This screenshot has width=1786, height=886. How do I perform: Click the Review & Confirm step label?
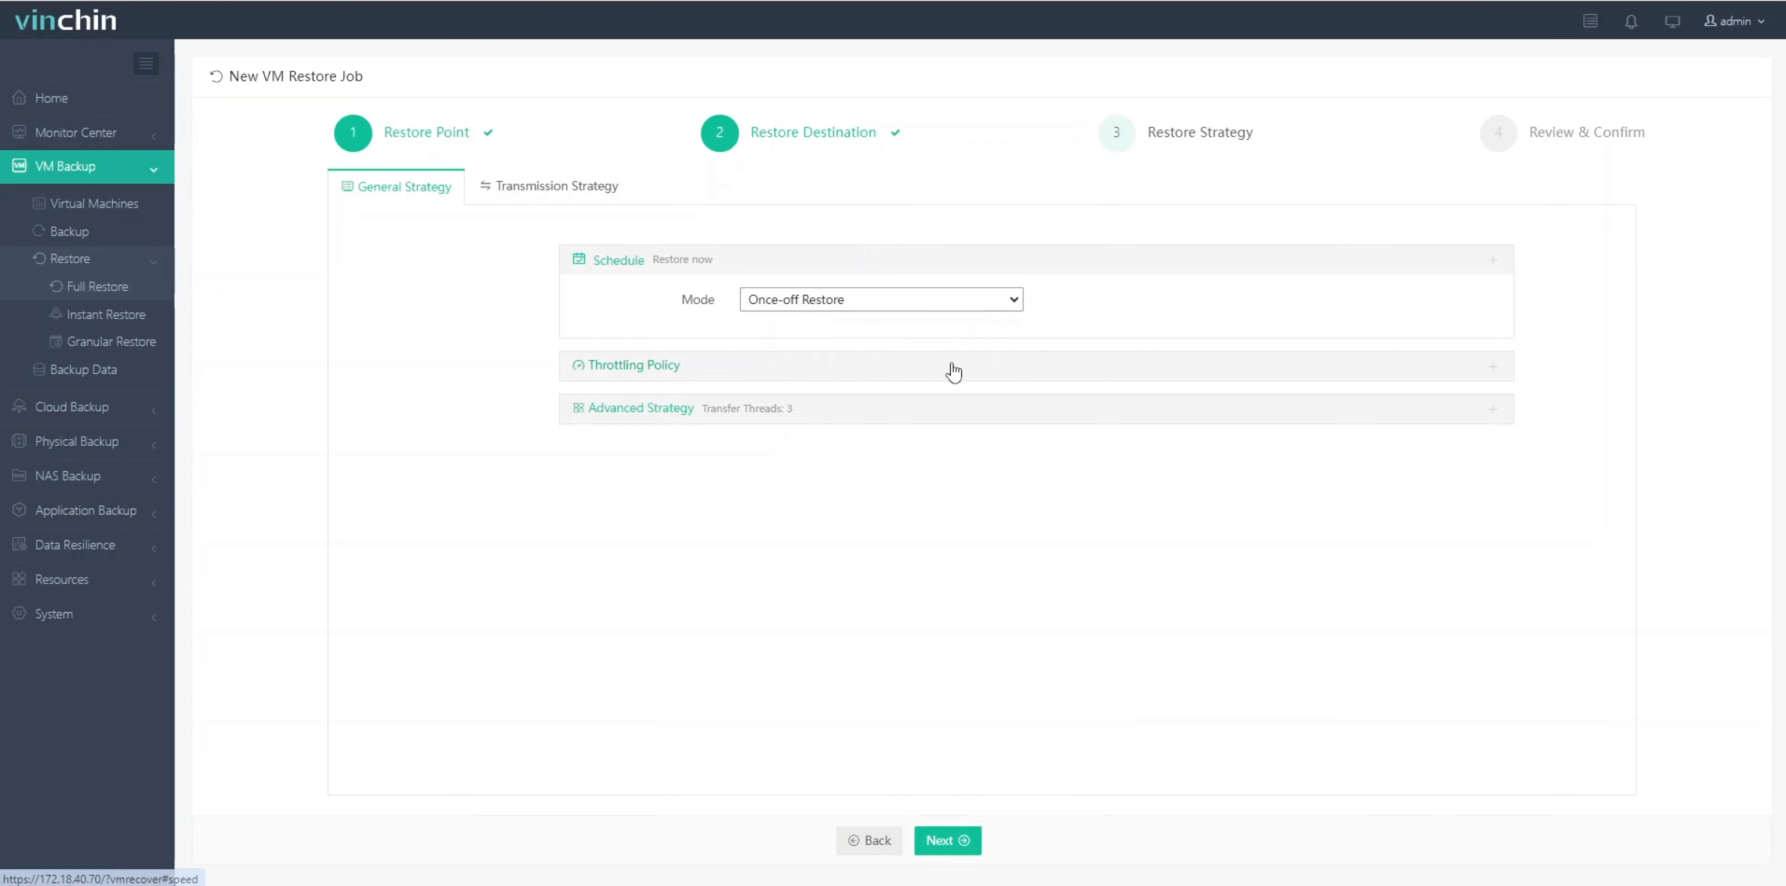pos(1586,132)
